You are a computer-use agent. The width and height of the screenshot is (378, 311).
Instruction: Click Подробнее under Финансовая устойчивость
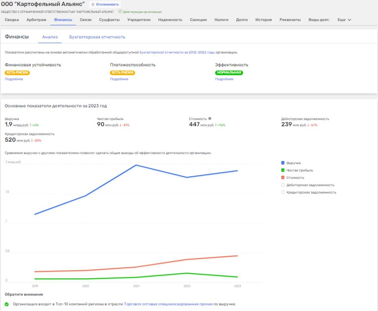[14, 79]
